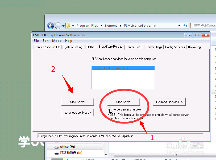Expand the arrow after PLMLicenseServer

click(x=155, y=26)
